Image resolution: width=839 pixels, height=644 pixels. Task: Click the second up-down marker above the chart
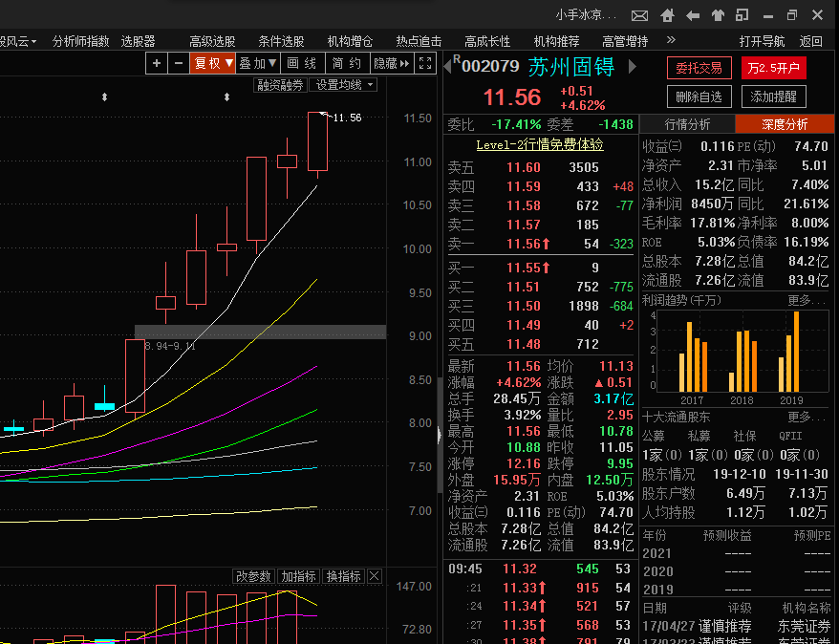tap(226, 97)
